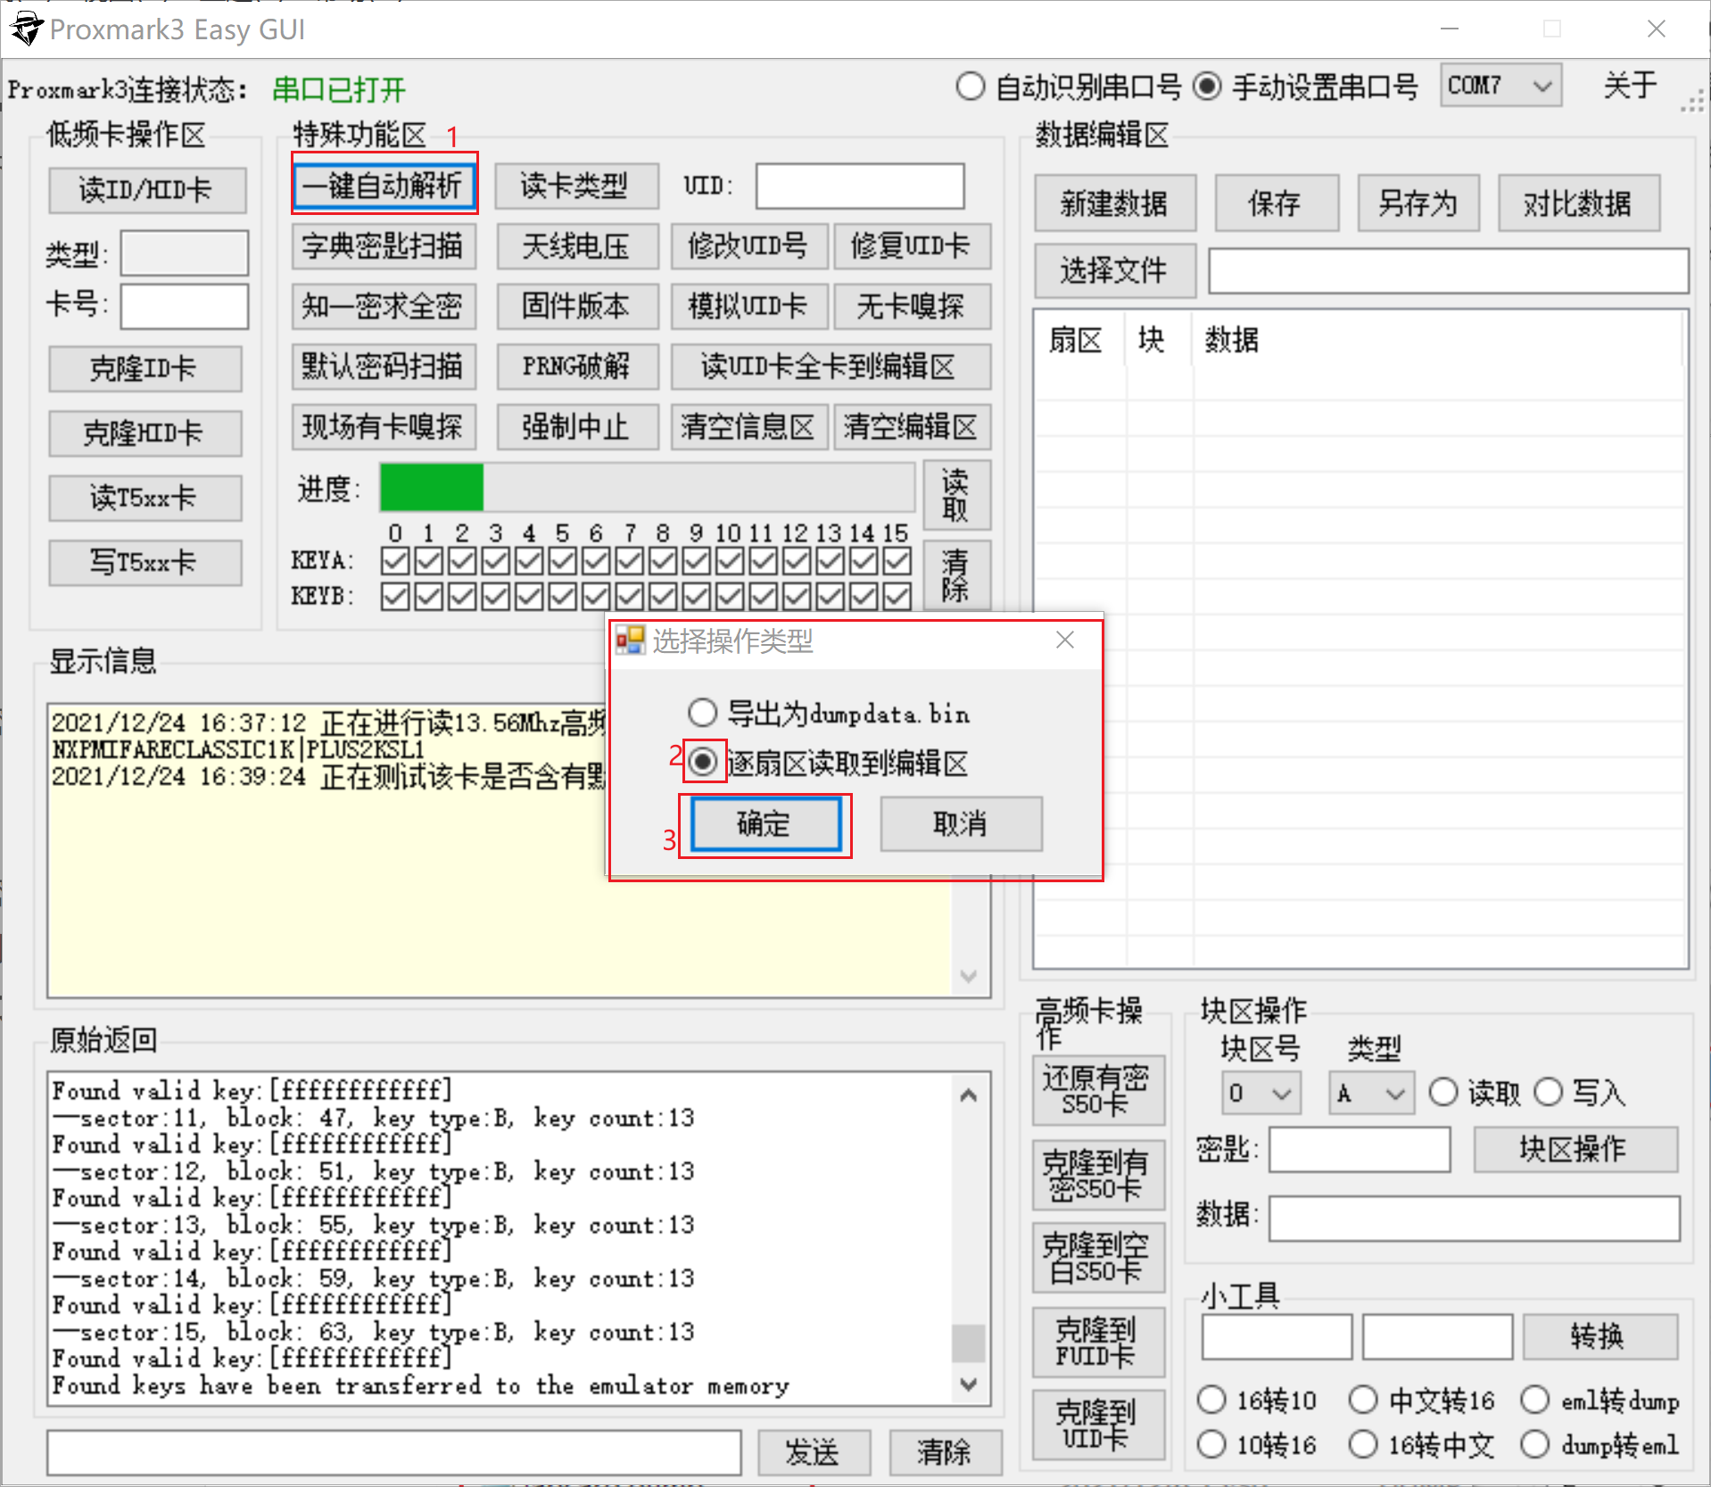
Task: Click the raw command input box
Action: click(393, 1452)
